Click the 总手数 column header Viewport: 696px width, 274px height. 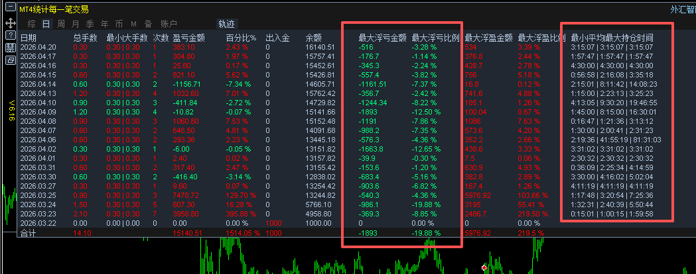coord(85,38)
